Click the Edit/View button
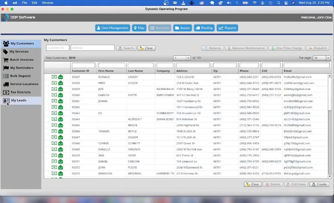Screen dimensions: 334x203 click(296, 184)
